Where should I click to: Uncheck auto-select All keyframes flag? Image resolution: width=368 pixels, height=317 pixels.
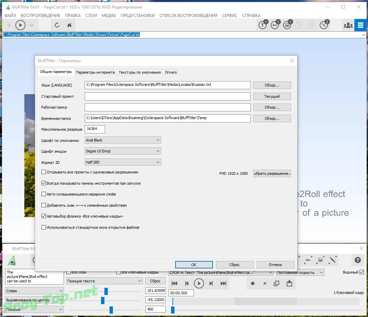44,216
